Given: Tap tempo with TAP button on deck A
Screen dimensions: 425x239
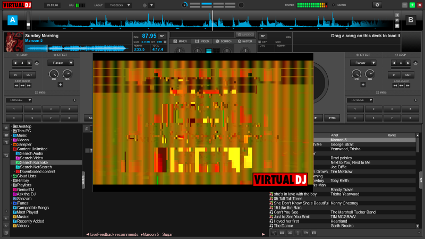Looking at the screenshot, I should 162,36.
